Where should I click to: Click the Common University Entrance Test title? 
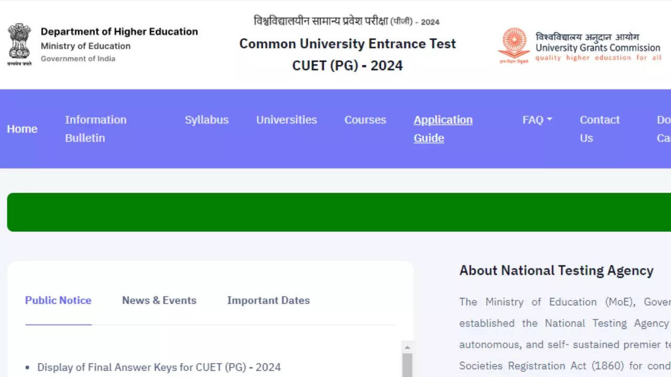pos(348,43)
